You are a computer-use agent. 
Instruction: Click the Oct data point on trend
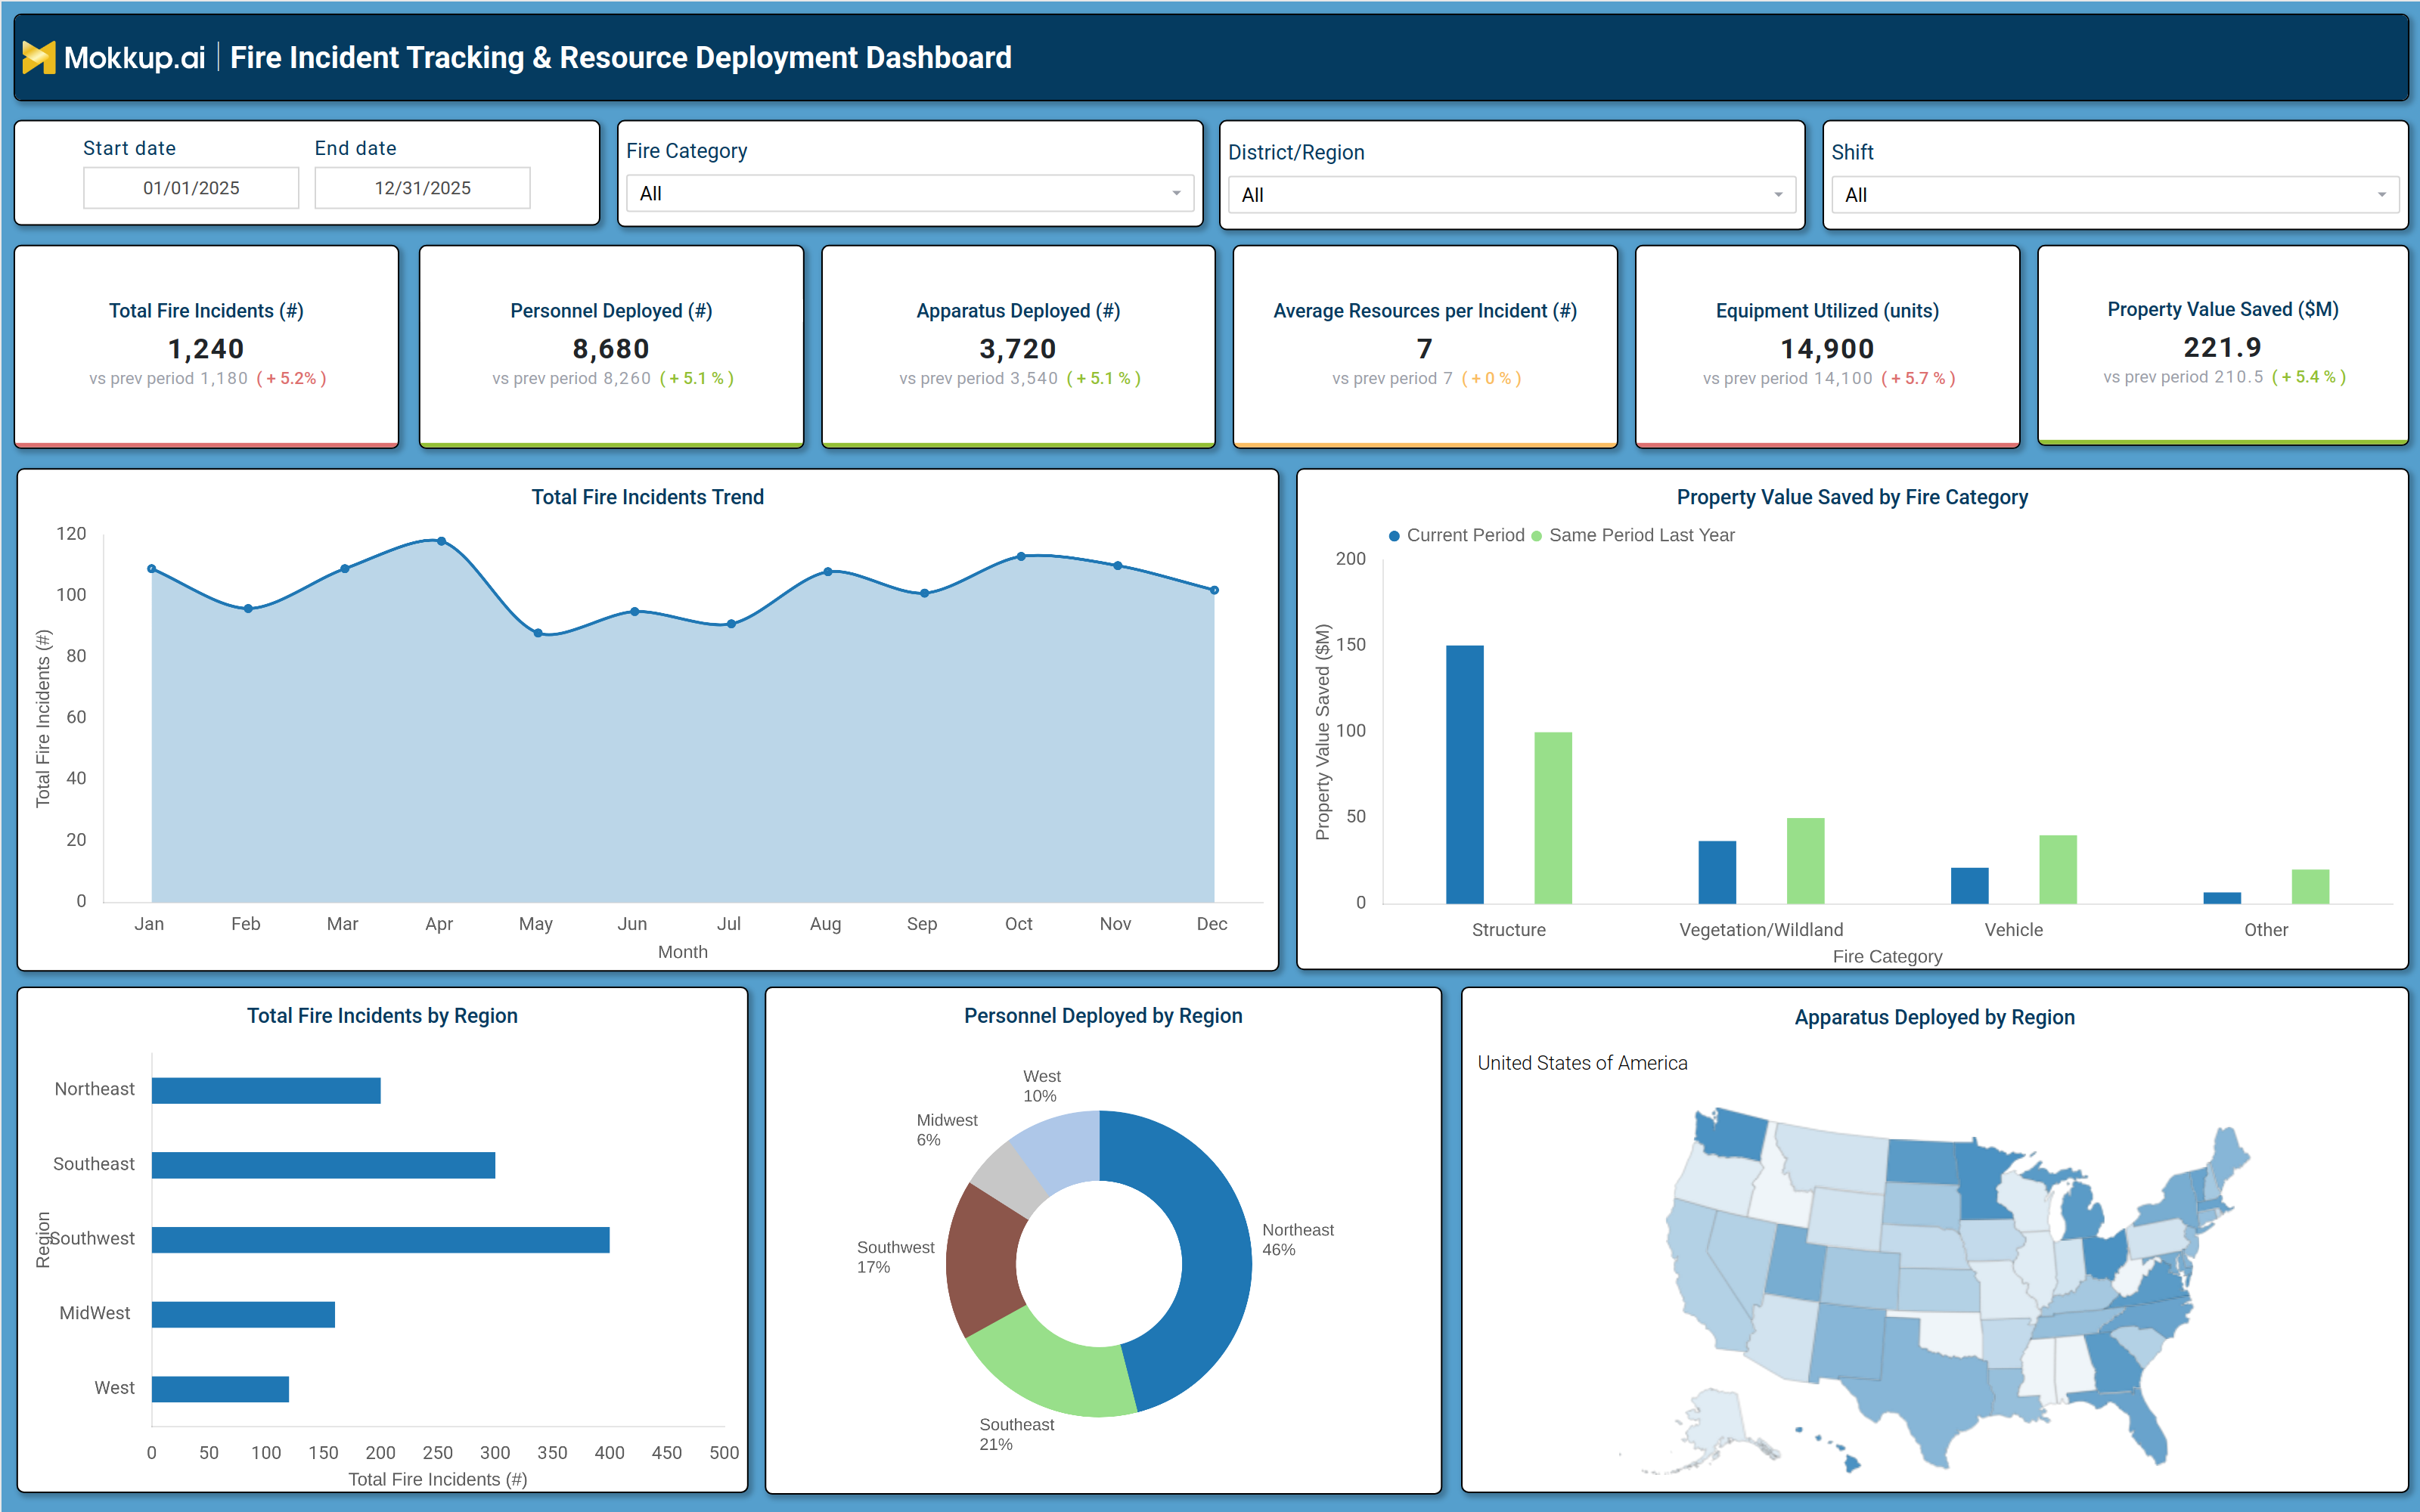coord(1021,556)
